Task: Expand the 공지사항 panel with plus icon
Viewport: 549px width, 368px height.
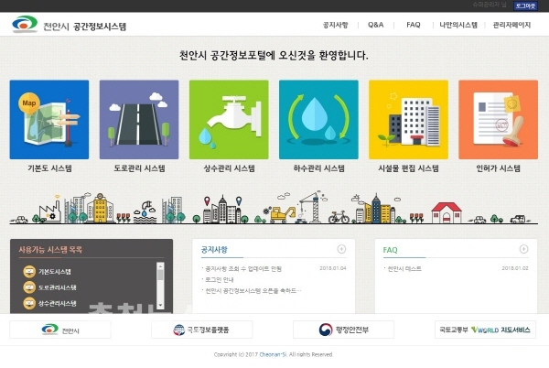Action: (341, 249)
